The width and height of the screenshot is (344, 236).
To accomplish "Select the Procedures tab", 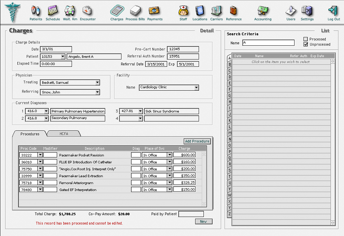I will pyautogui.click(x=30, y=134).
